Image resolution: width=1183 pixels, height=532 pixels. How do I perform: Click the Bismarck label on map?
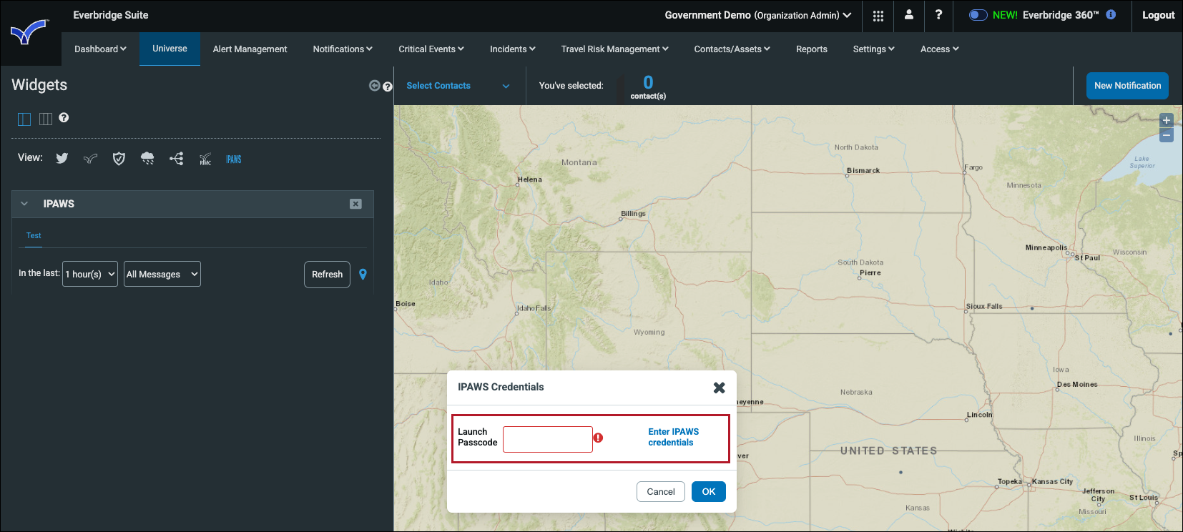tap(863, 171)
